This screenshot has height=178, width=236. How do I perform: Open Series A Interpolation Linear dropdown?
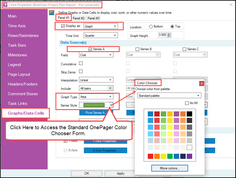96,80
